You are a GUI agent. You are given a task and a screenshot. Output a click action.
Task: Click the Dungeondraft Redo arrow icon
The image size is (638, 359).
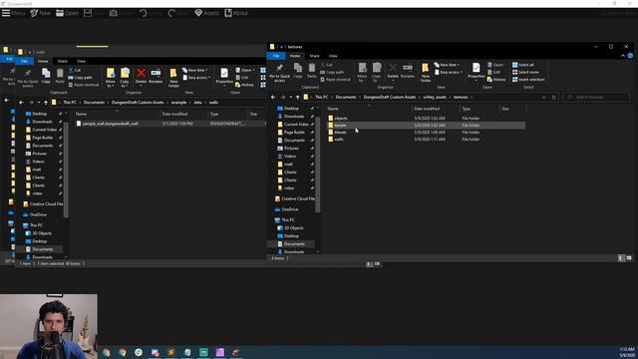point(171,13)
